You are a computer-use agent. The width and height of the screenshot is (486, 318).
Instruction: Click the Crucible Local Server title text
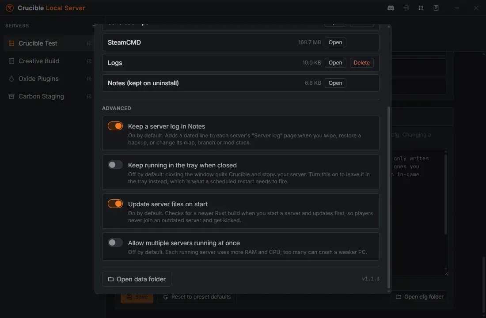tap(51, 8)
